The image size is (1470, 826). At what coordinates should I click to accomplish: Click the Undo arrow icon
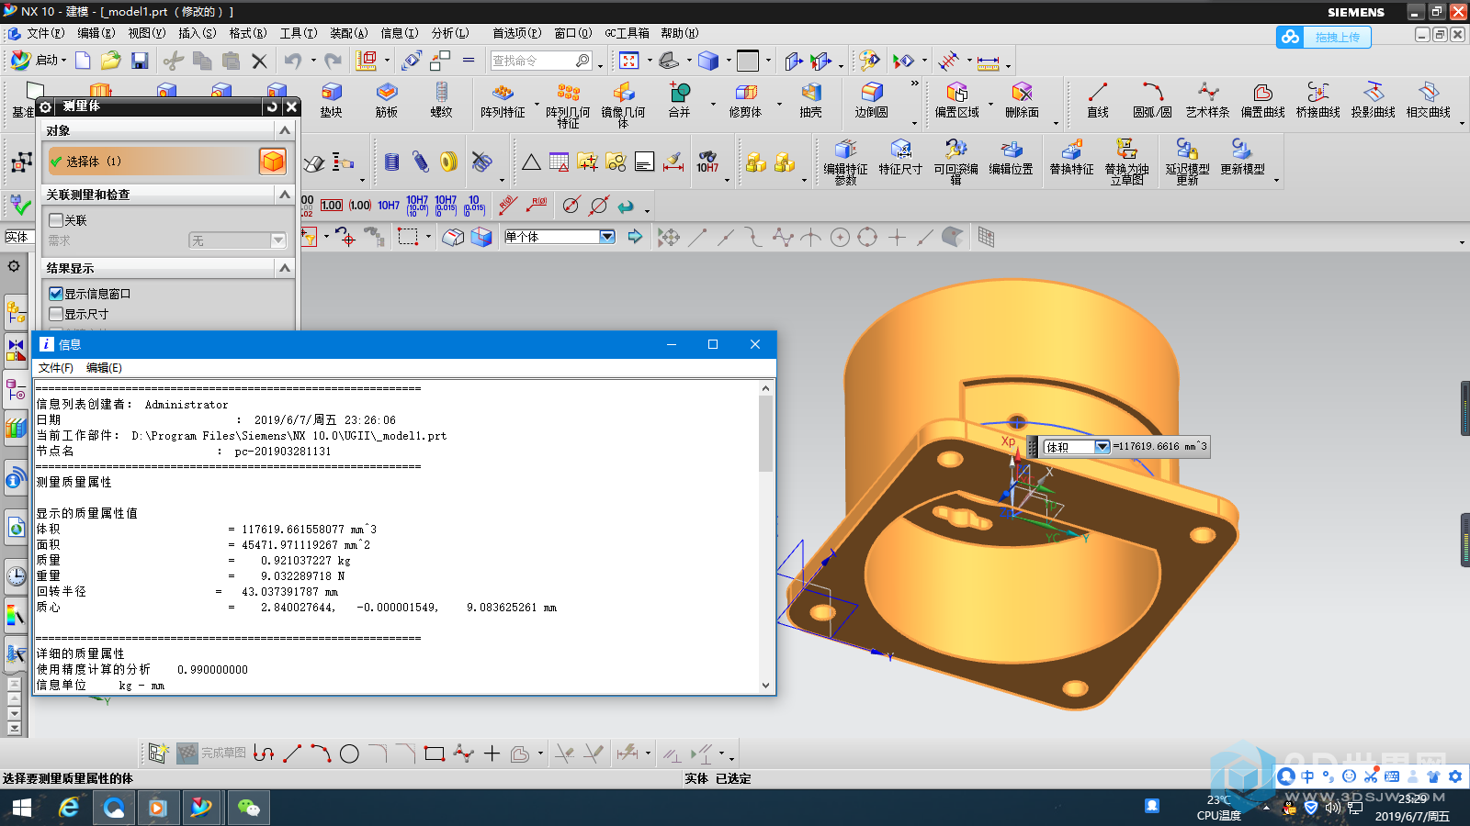(x=293, y=61)
